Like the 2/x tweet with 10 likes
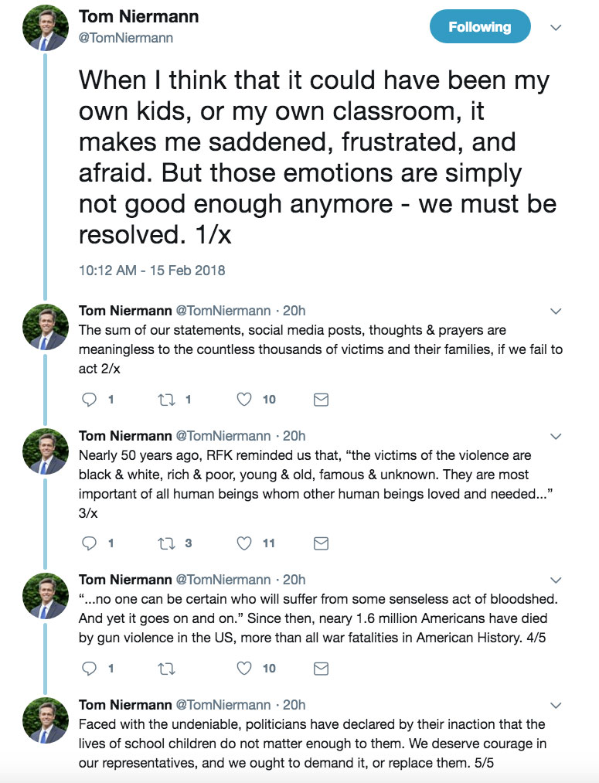The height and width of the screenshot is (783, 599). click(244, 400)
